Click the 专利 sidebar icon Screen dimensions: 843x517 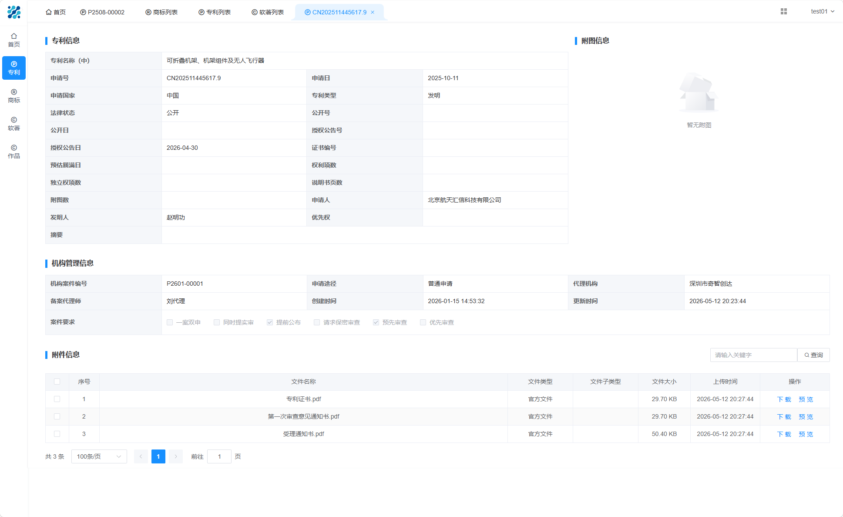14,68
